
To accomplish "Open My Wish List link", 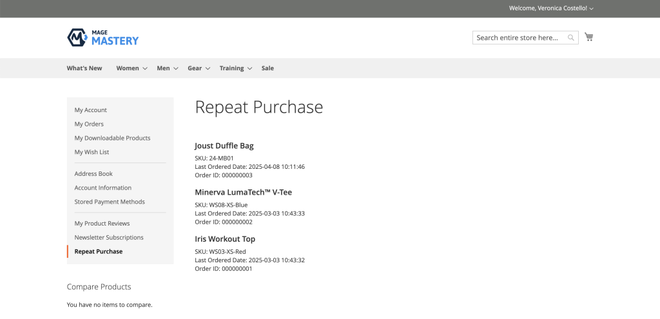I will coord(92,152).
